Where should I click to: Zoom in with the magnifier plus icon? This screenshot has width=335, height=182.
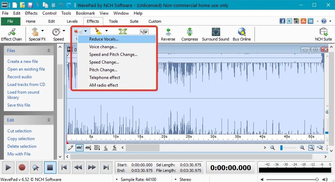302,147
